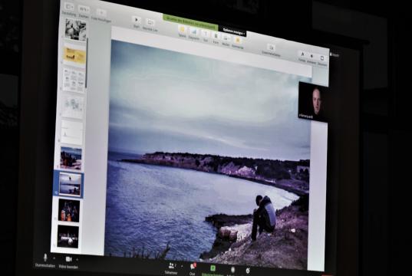The width and height of the screenshot is (412, 276).
Task: Mute microphone with Stummschalten button
Action: pos(45,261)
